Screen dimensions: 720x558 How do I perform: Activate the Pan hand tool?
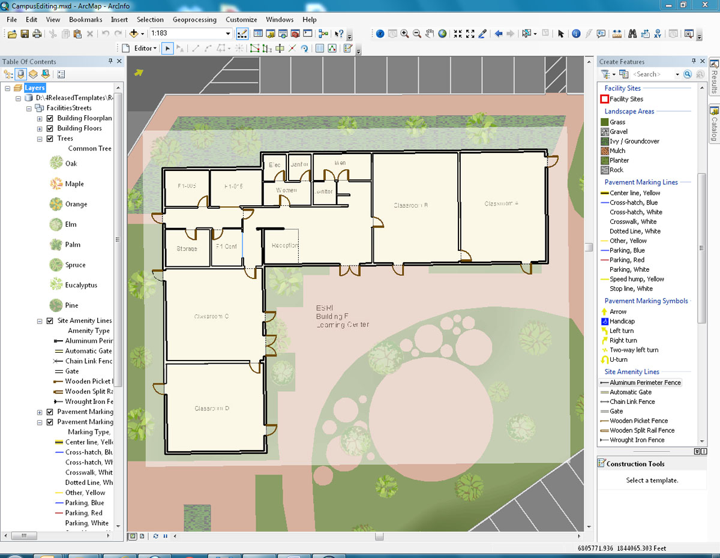430,34
